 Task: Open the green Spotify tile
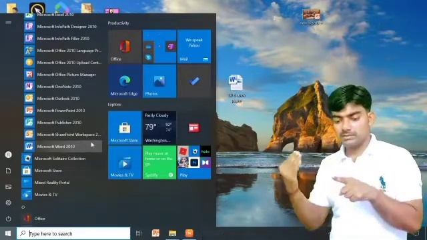pyautogui.click(x=159, y=163)
